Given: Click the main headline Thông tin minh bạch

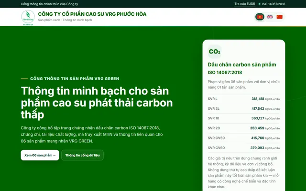Looking at the screenshot, I should pos(97,103).
